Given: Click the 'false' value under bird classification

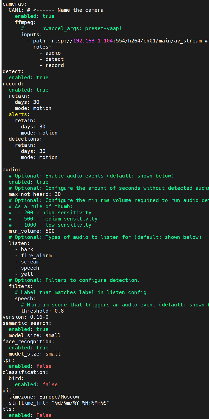Looking at the screenshot, I should tap(50, 384).
